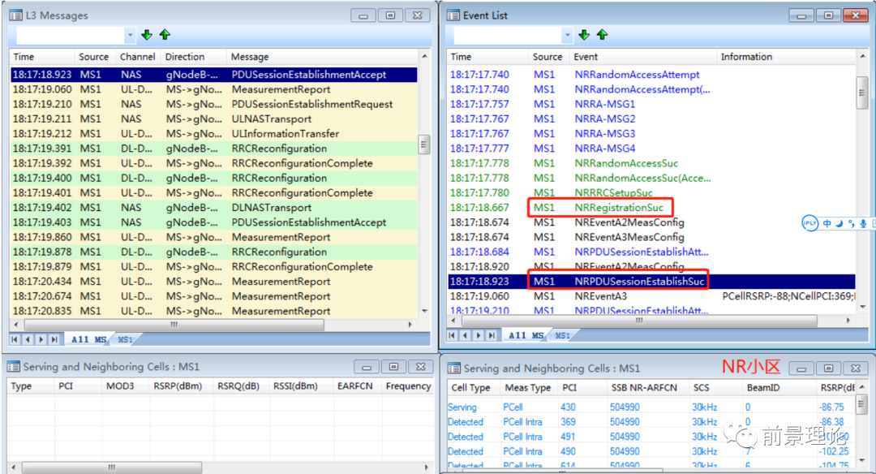Select PDUSessionEstablishmentRequest message row
Viewport: 876px width, 474px height.
(x=214, y=104)
